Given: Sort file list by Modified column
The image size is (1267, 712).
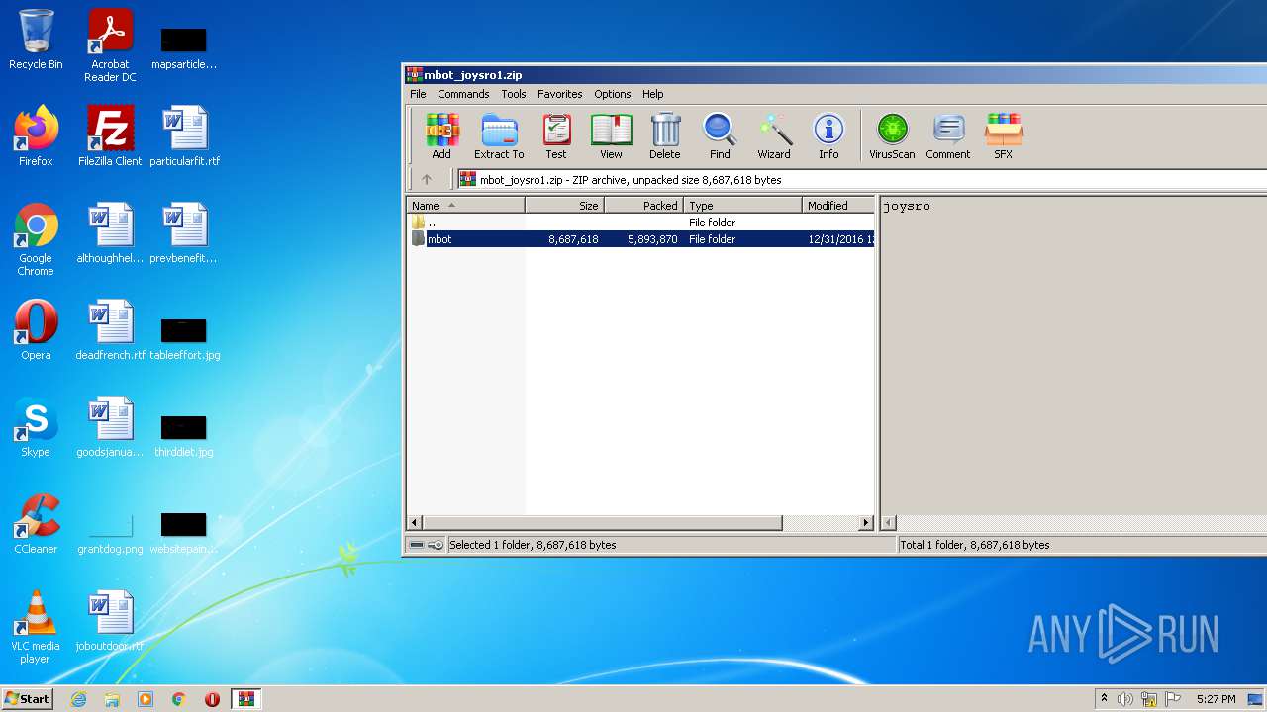Looking at the screenshot, I should click(x=838, y=206).
